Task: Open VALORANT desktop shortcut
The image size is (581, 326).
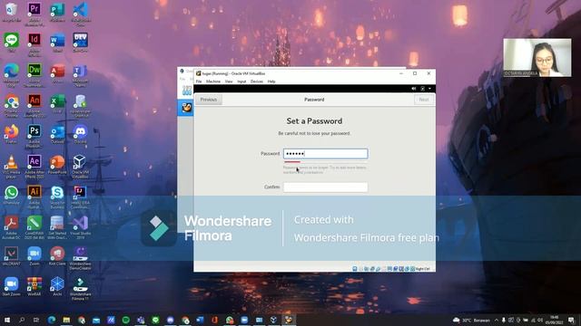Action: (11, 255)
